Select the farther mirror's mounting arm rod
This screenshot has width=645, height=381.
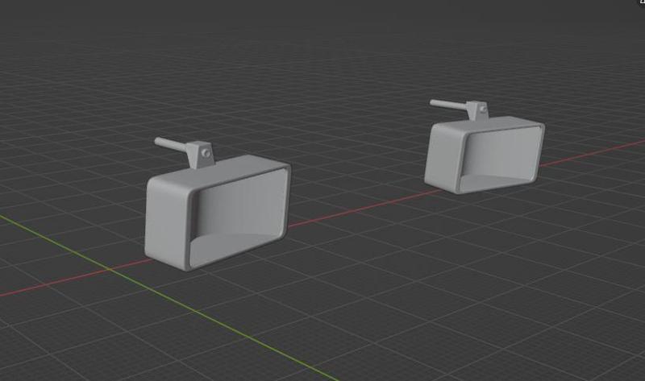coord(448,105)
